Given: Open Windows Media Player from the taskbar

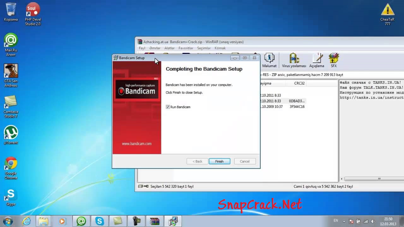Looking at the screenshot, I should coord(62,221).
